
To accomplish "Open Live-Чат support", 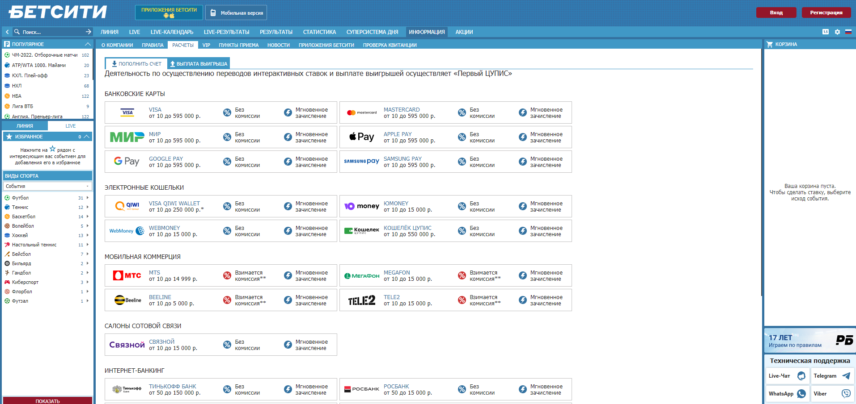I will pyautogui.click(x=787, y=376).
